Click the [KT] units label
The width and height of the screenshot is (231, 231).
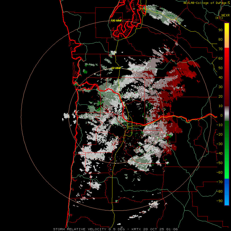(x=219, y=18)
